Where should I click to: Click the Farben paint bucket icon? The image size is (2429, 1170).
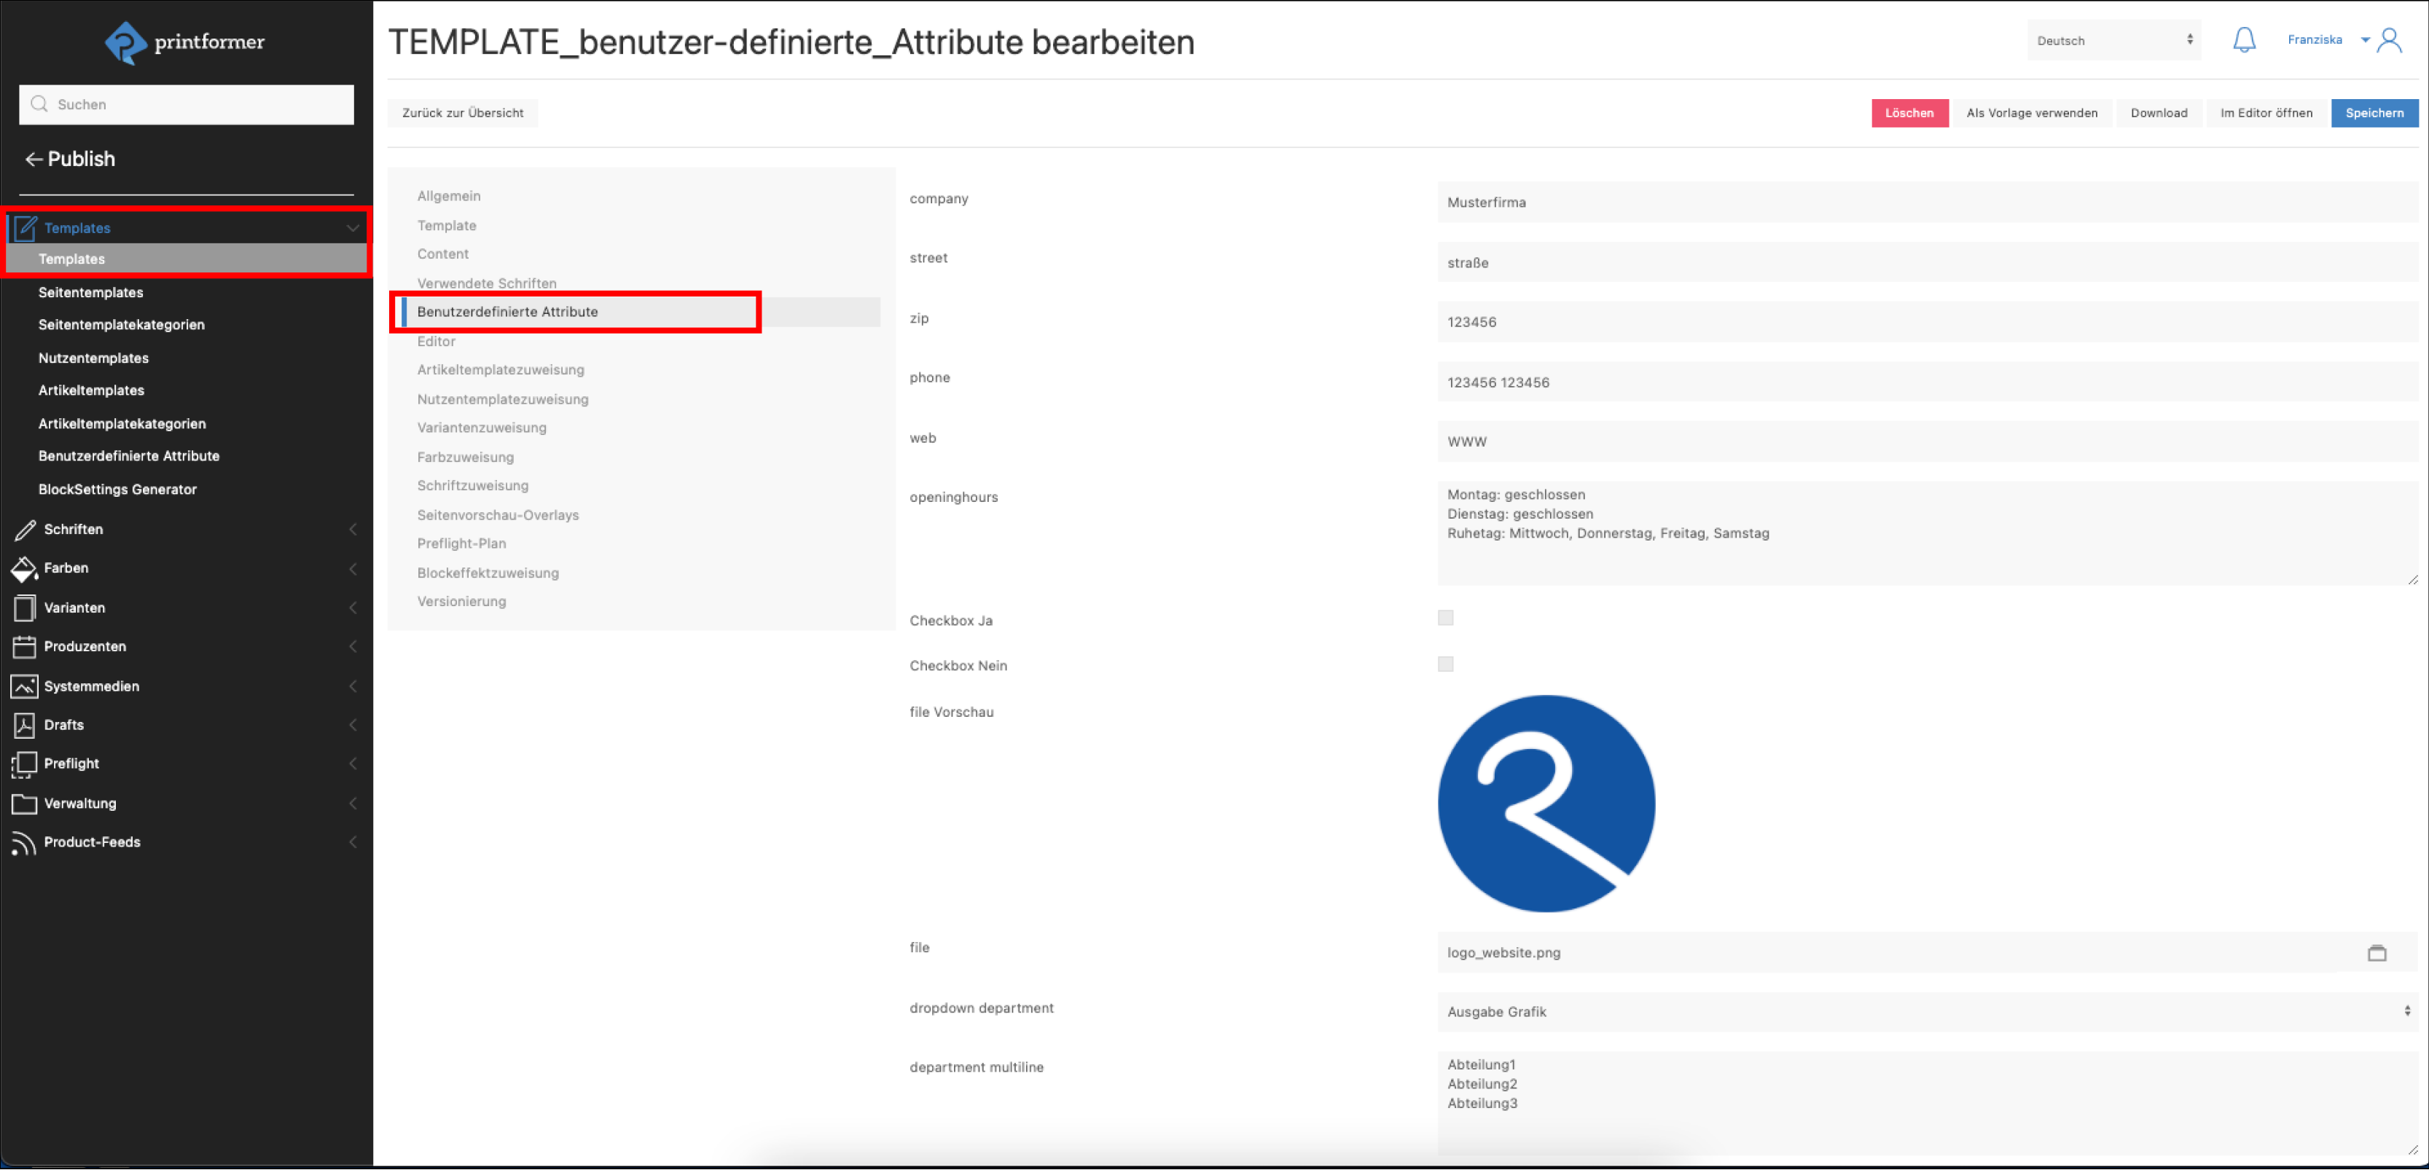[x=23, y=568]
